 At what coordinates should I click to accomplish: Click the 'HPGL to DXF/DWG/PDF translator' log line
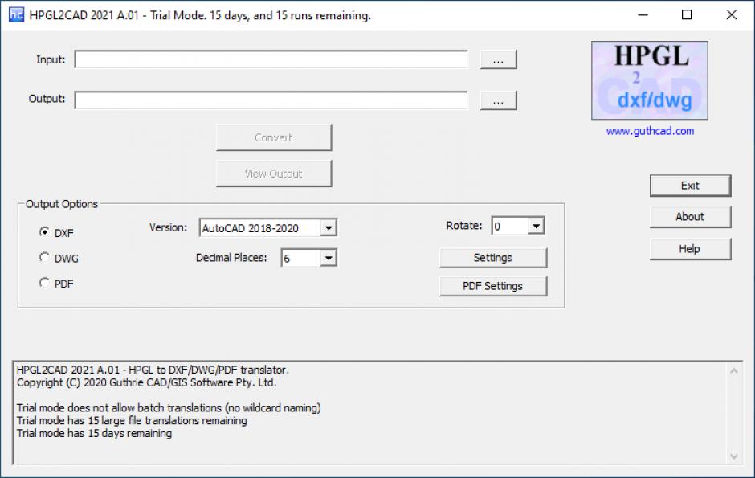[153, 370]
